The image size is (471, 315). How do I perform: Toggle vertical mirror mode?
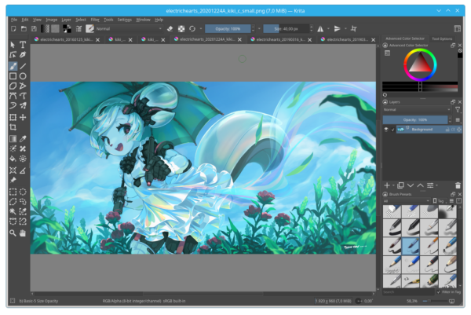coord(338,28)
